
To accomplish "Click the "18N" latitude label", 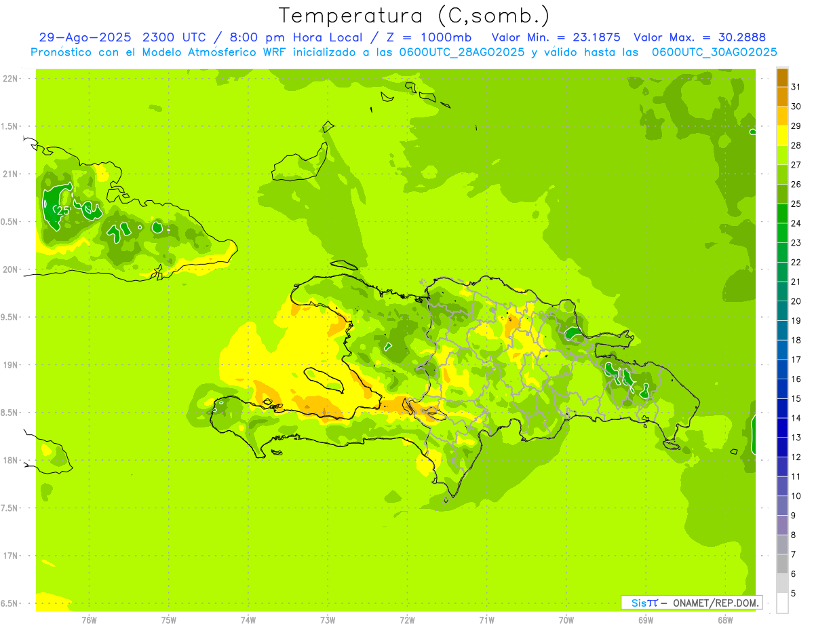I will (10, 460).
